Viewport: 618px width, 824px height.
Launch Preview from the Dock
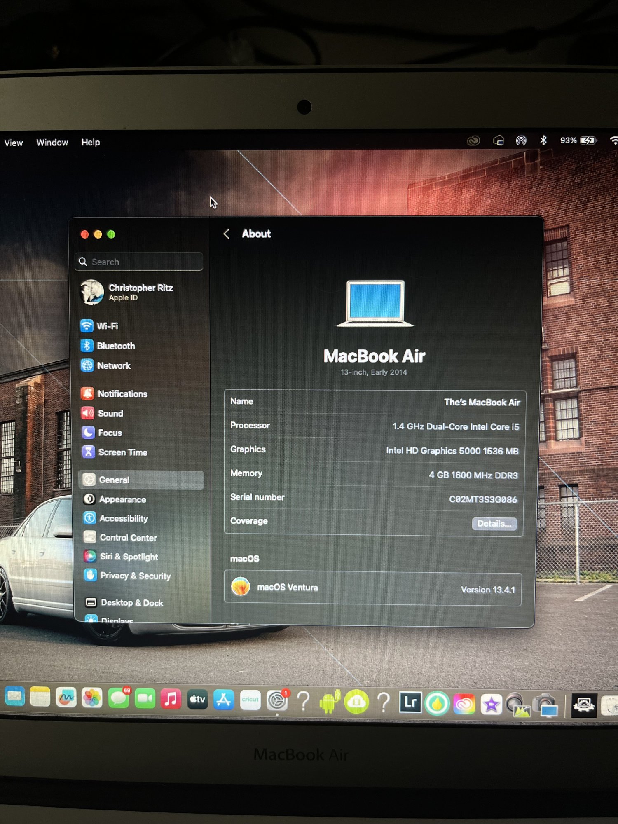518,705
